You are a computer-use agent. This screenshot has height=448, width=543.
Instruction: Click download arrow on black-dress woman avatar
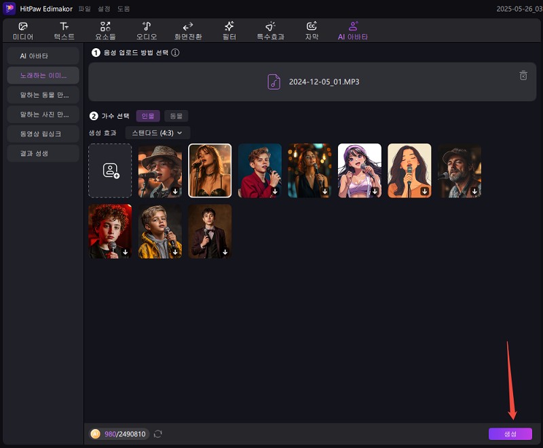325,191
